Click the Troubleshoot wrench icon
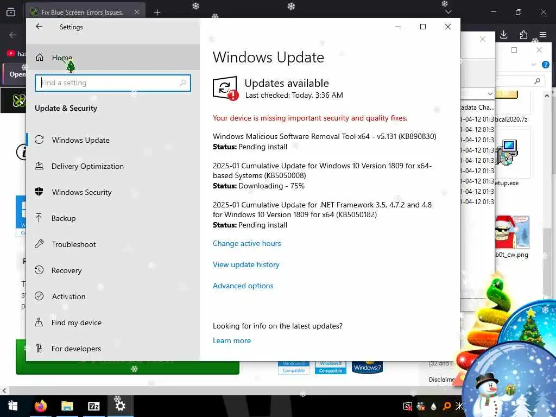The width and height of the screenshot is (556, 417). point(39,244)
